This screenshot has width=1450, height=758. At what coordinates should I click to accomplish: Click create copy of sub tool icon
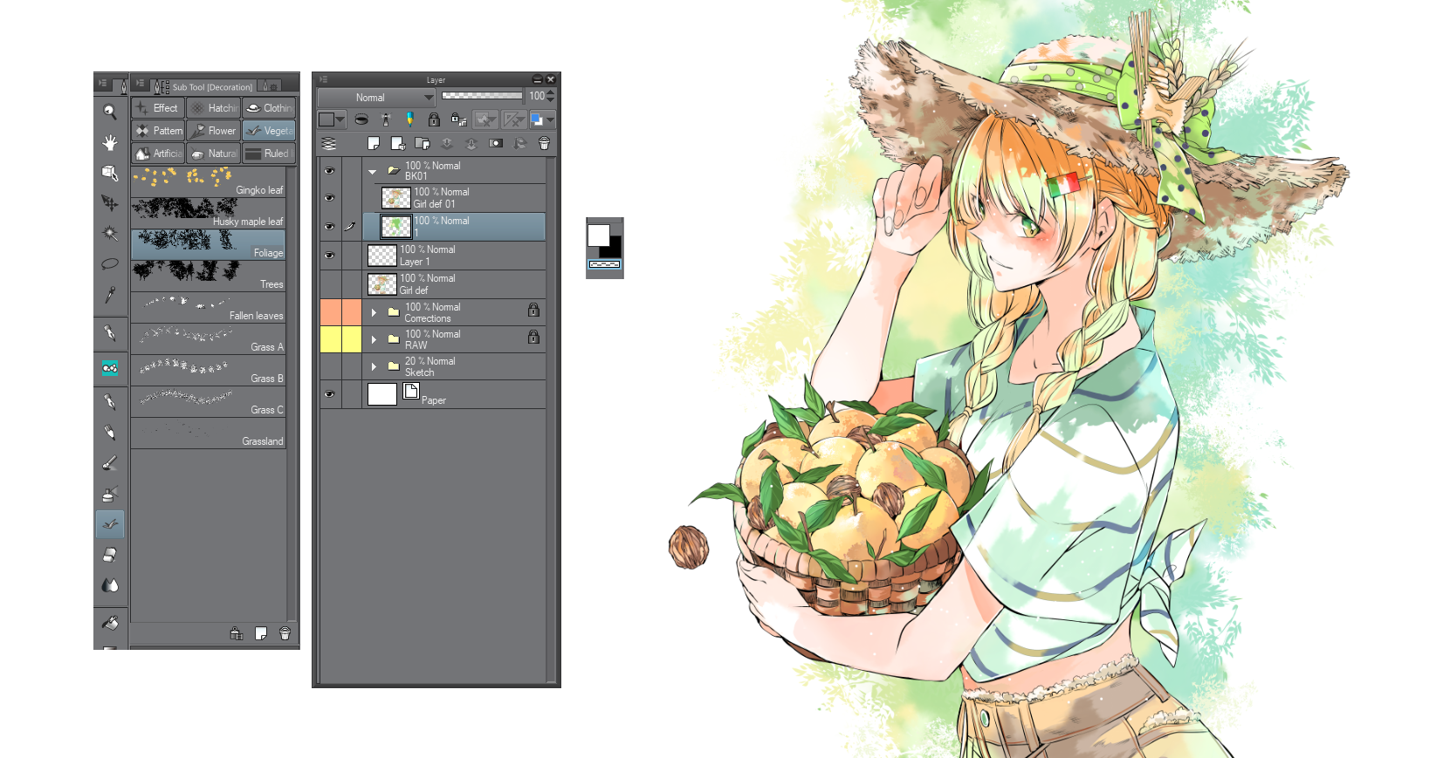point(260,633)
